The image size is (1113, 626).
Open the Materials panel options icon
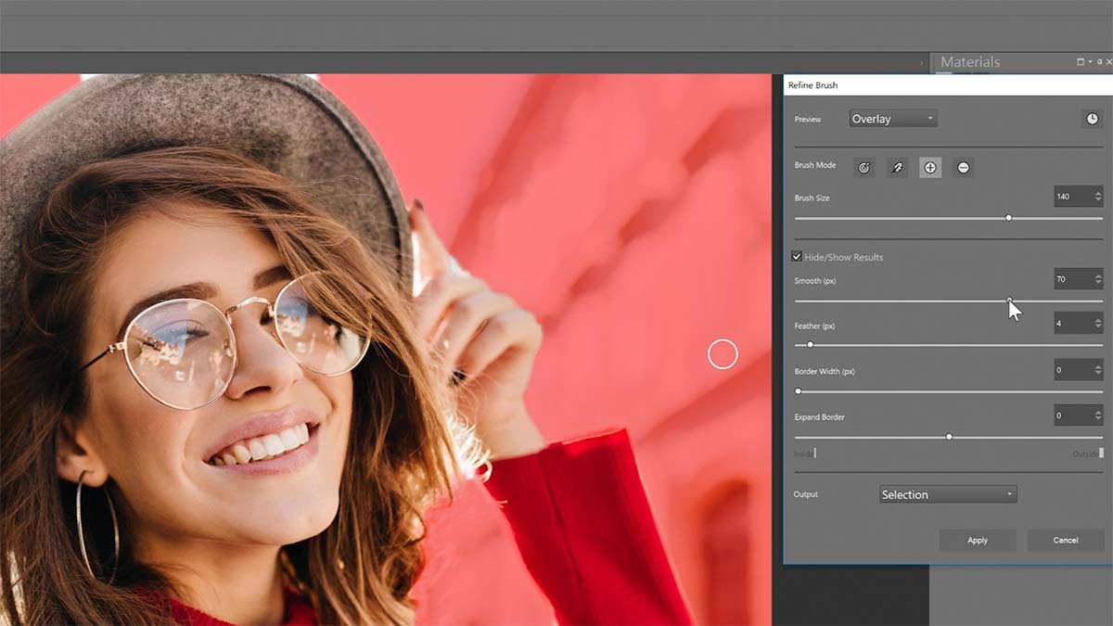coord(1080,62)
